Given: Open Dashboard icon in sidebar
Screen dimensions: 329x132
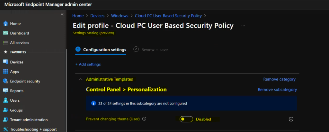Looking at the screenshot, I should [x=6, y=33].
